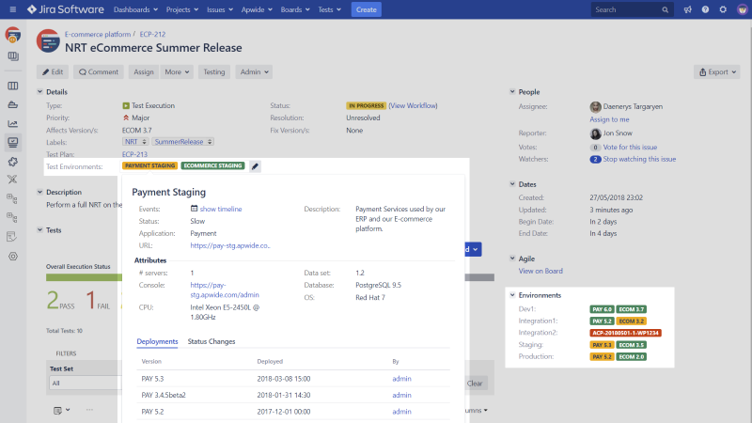Edit test environments with pencil icon
Screen dimensions: 752x423
(255, 166)
